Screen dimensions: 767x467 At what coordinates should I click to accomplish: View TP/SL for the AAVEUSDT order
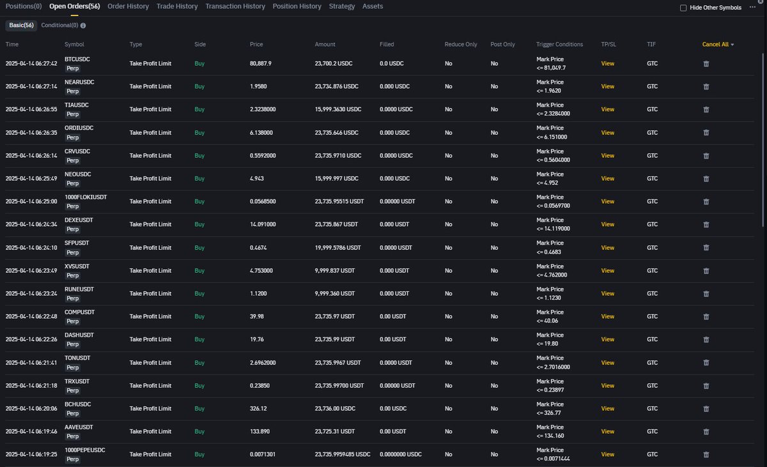[608, 432]
